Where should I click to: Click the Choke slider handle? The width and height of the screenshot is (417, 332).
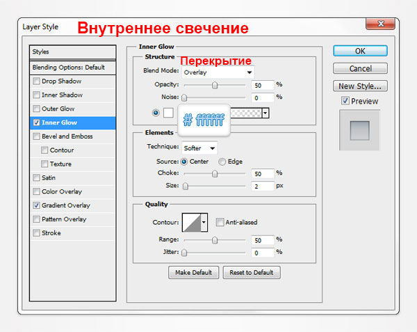pos(215,174)
